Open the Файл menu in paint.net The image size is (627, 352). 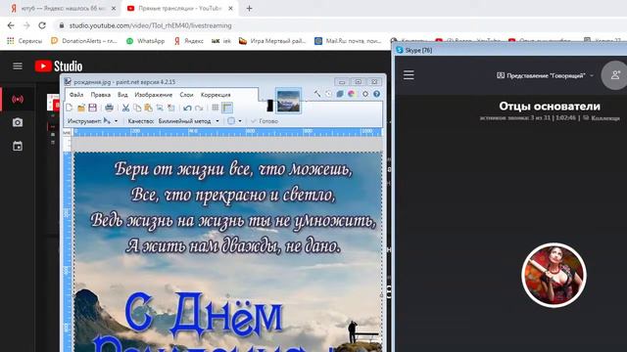[x=76, y=95]
